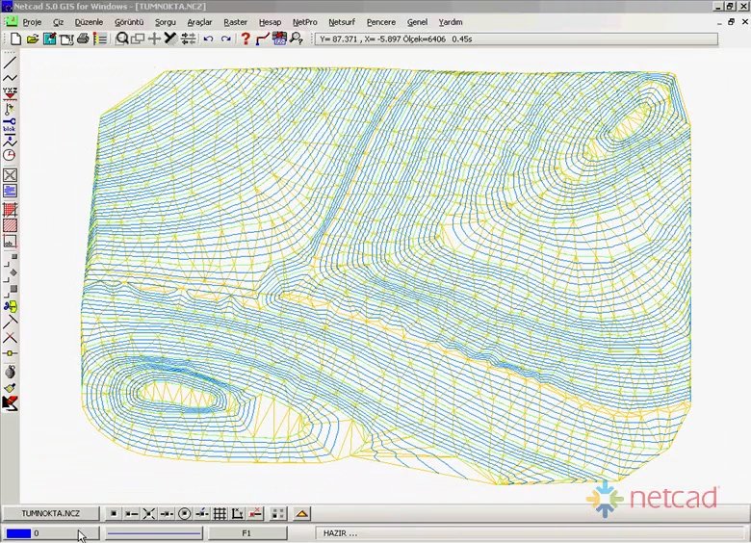751x543 pixels.
Task: Select the red crosshatch grid tool
Action: (10, 210)
